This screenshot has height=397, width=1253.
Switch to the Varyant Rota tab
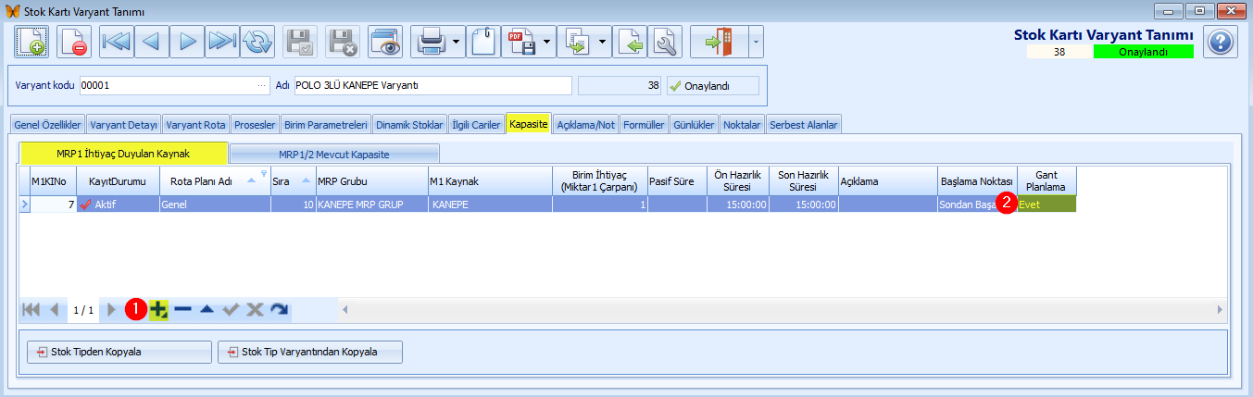(195, 125)
